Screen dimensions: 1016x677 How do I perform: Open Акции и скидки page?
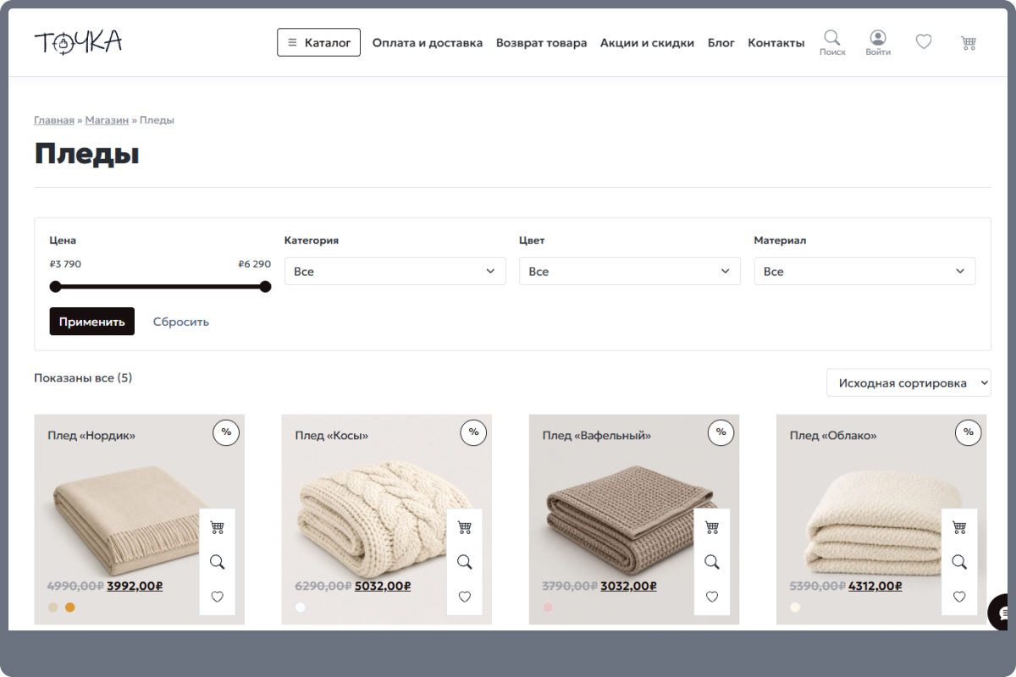click(x=647, y=42)
